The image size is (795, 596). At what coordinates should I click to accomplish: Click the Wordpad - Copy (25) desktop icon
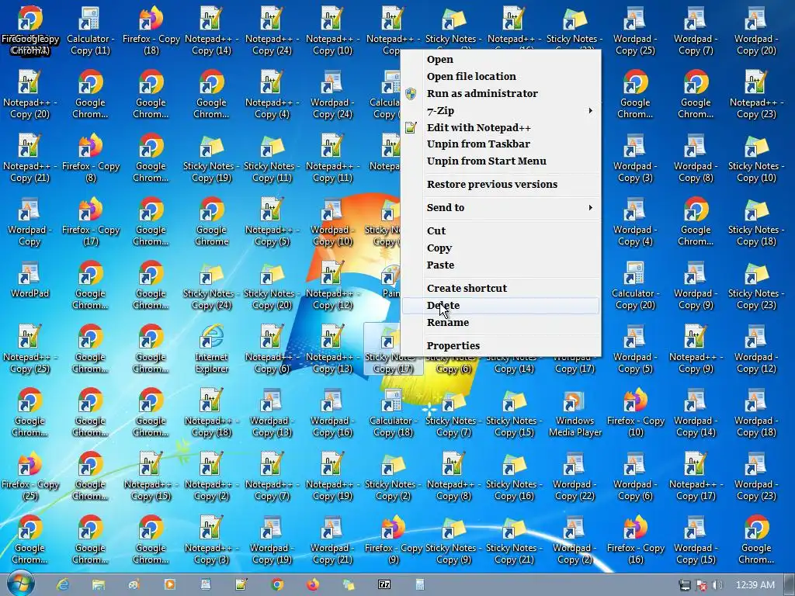tap(635, 30)
